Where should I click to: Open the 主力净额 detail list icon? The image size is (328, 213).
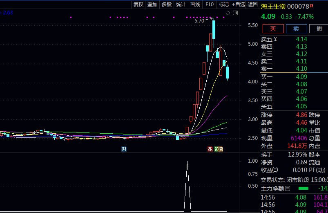[x=288, y=188]
